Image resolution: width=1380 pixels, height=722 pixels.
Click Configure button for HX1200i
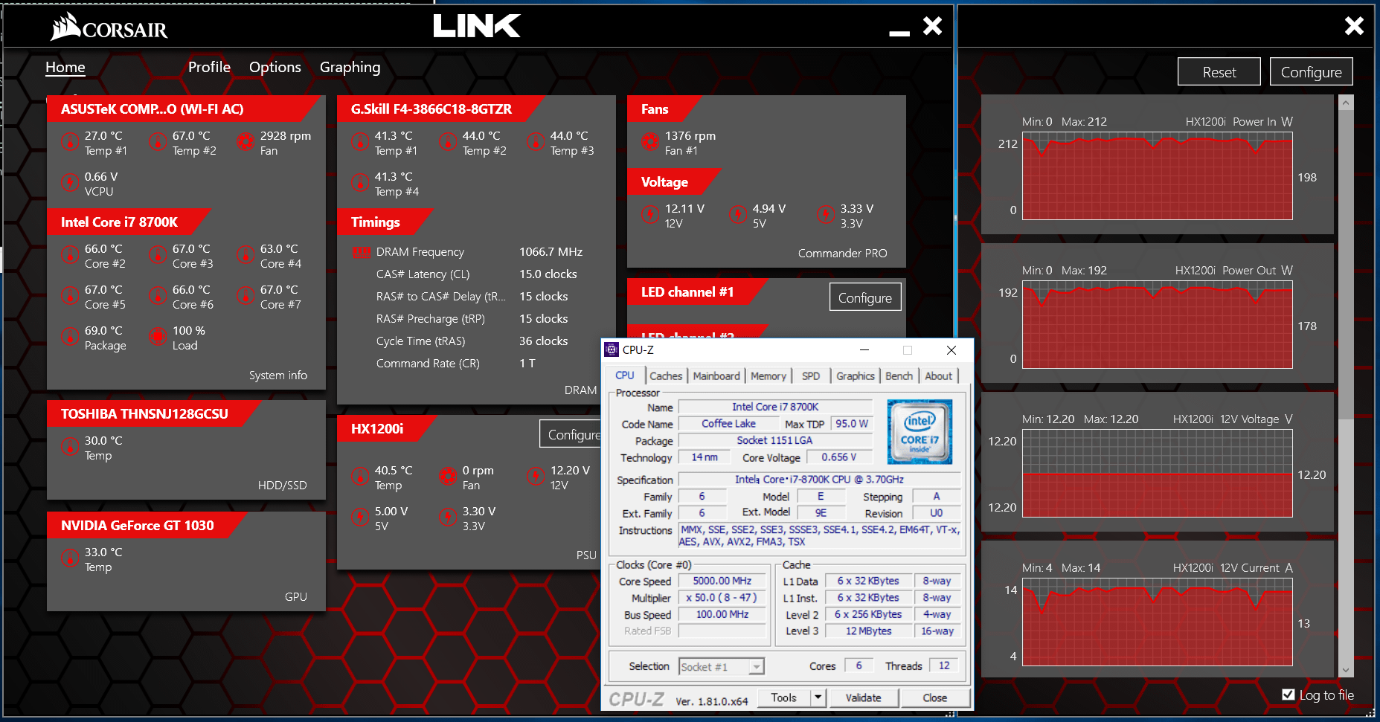click(571, 434)
